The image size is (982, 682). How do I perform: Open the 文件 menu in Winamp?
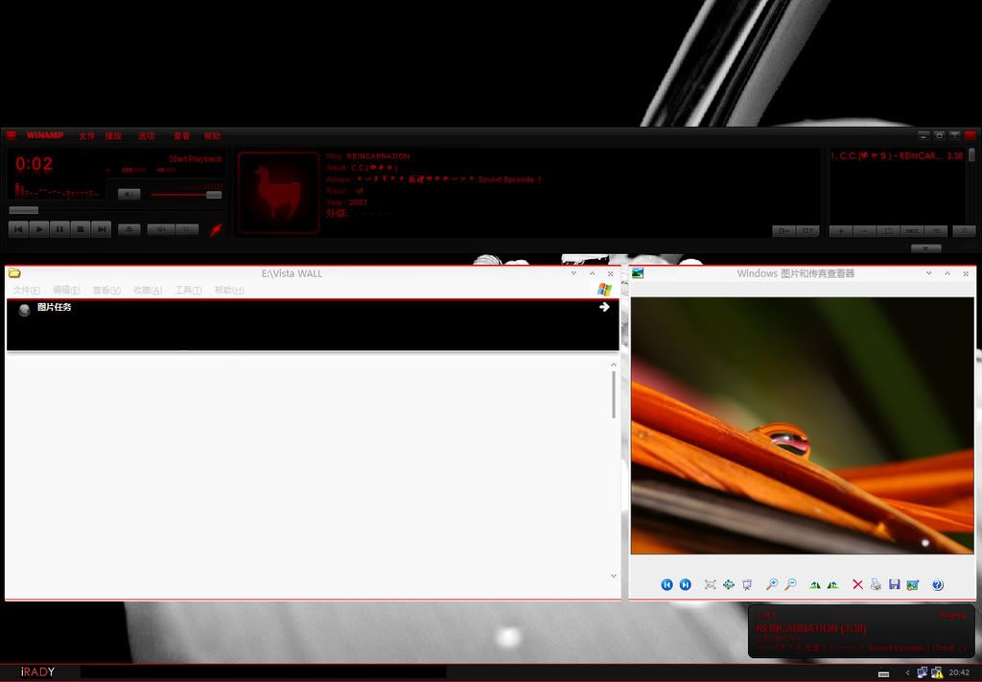point(86,136)
